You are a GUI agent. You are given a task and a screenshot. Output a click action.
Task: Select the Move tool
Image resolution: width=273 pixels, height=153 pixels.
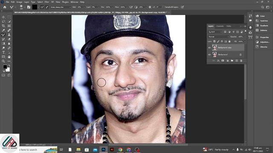[x=3, y=17]
